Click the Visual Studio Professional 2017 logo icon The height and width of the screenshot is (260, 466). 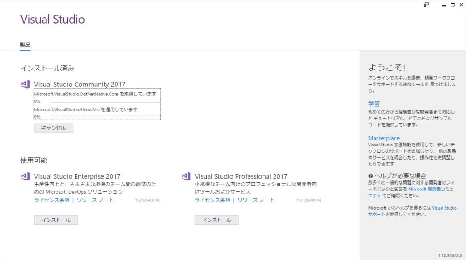pyautogui.click(x=186, y=176)
